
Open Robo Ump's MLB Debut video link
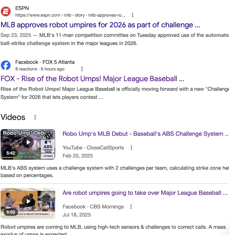146,134
